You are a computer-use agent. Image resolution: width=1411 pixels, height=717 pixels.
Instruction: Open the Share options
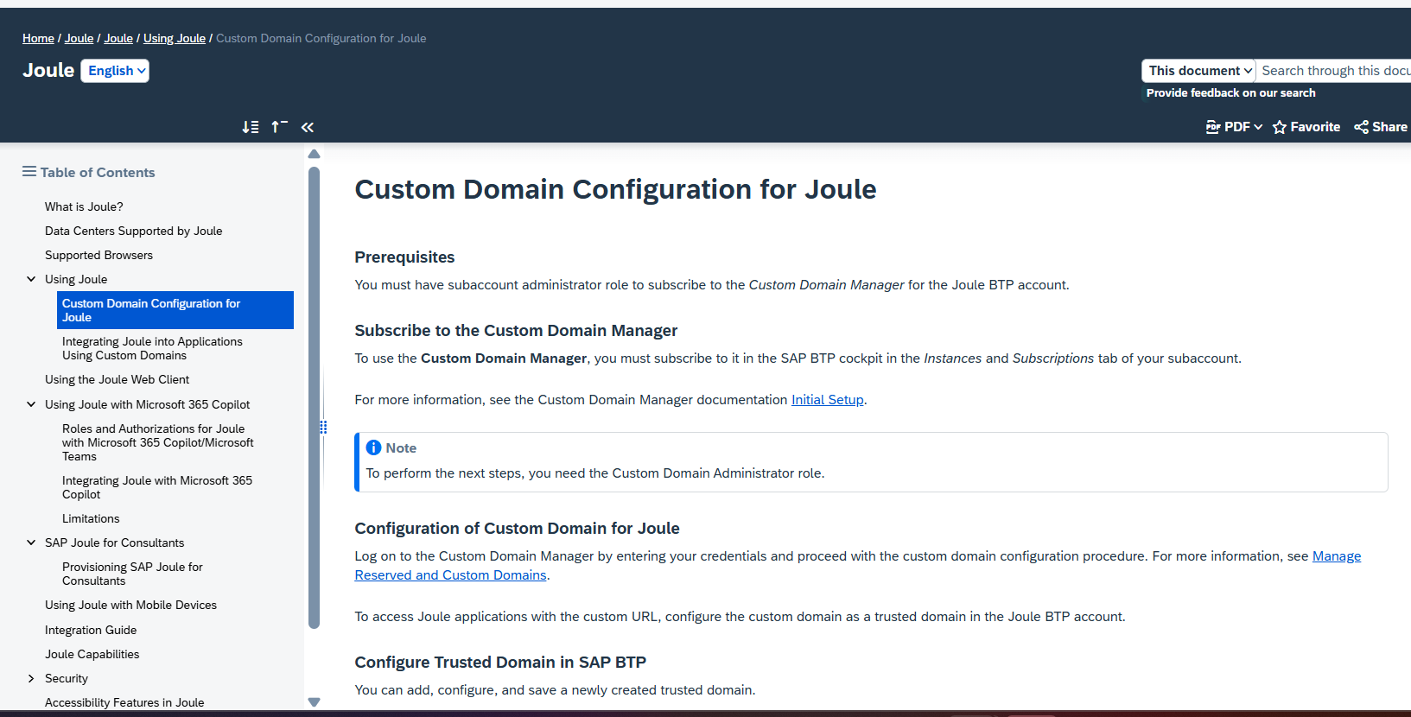(x=1381, y=127)
